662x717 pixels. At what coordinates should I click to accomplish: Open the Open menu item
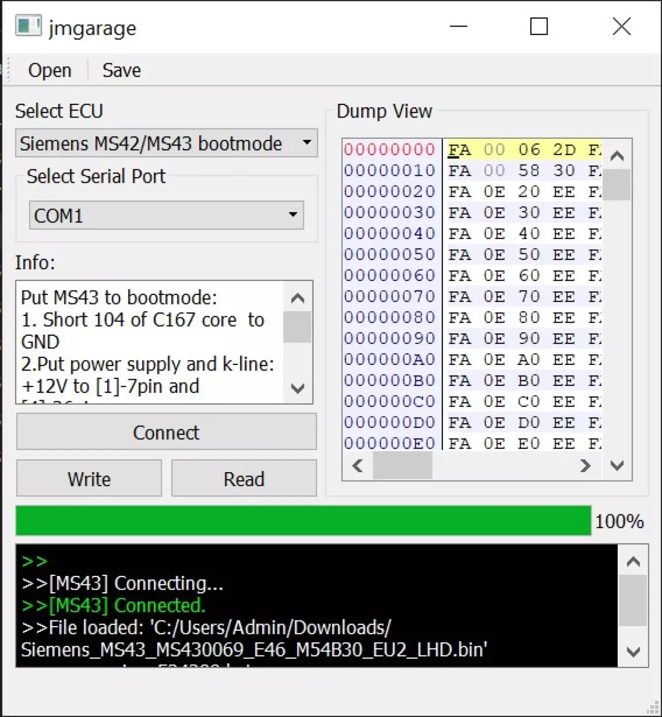tap(50, 71)
